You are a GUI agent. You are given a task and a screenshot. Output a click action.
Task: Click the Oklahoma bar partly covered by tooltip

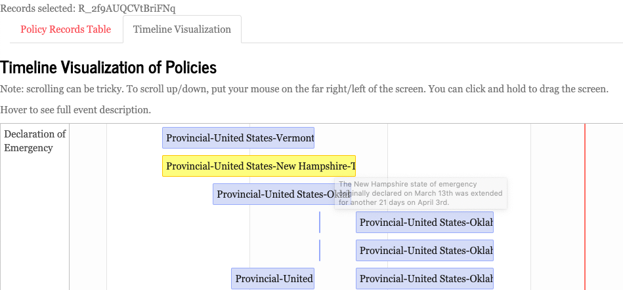click(274, 194)
